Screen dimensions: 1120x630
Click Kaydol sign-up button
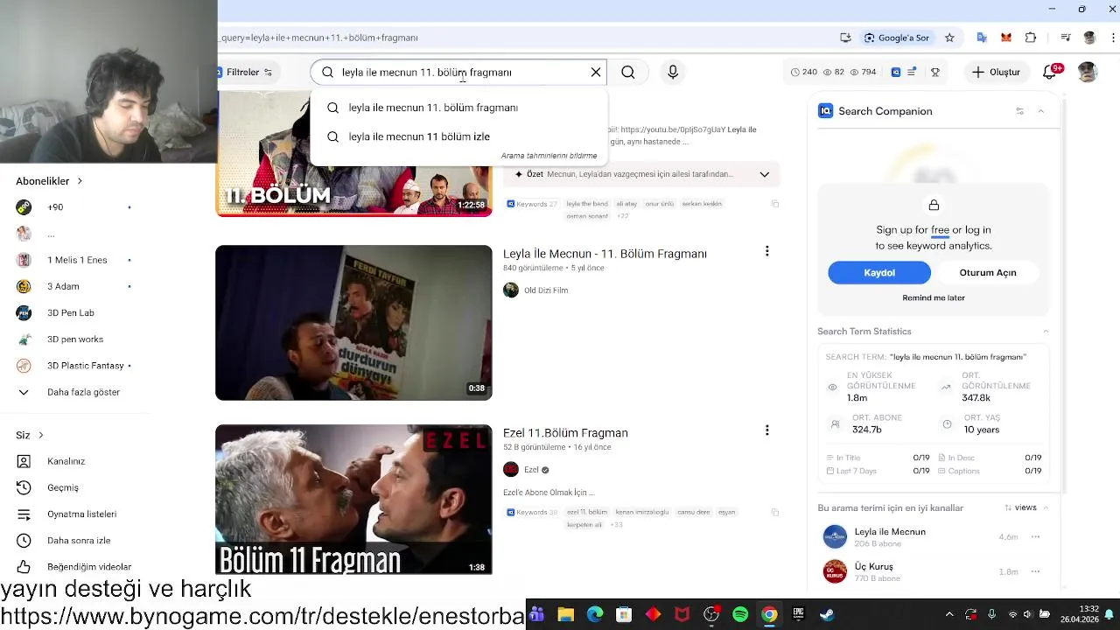tap(879, 273)
